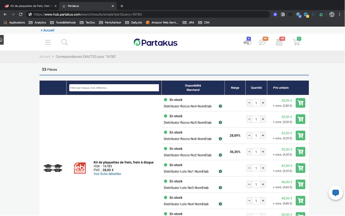Show info for Distributor Rocco No4
345x216 pixels.
point(220,106)
